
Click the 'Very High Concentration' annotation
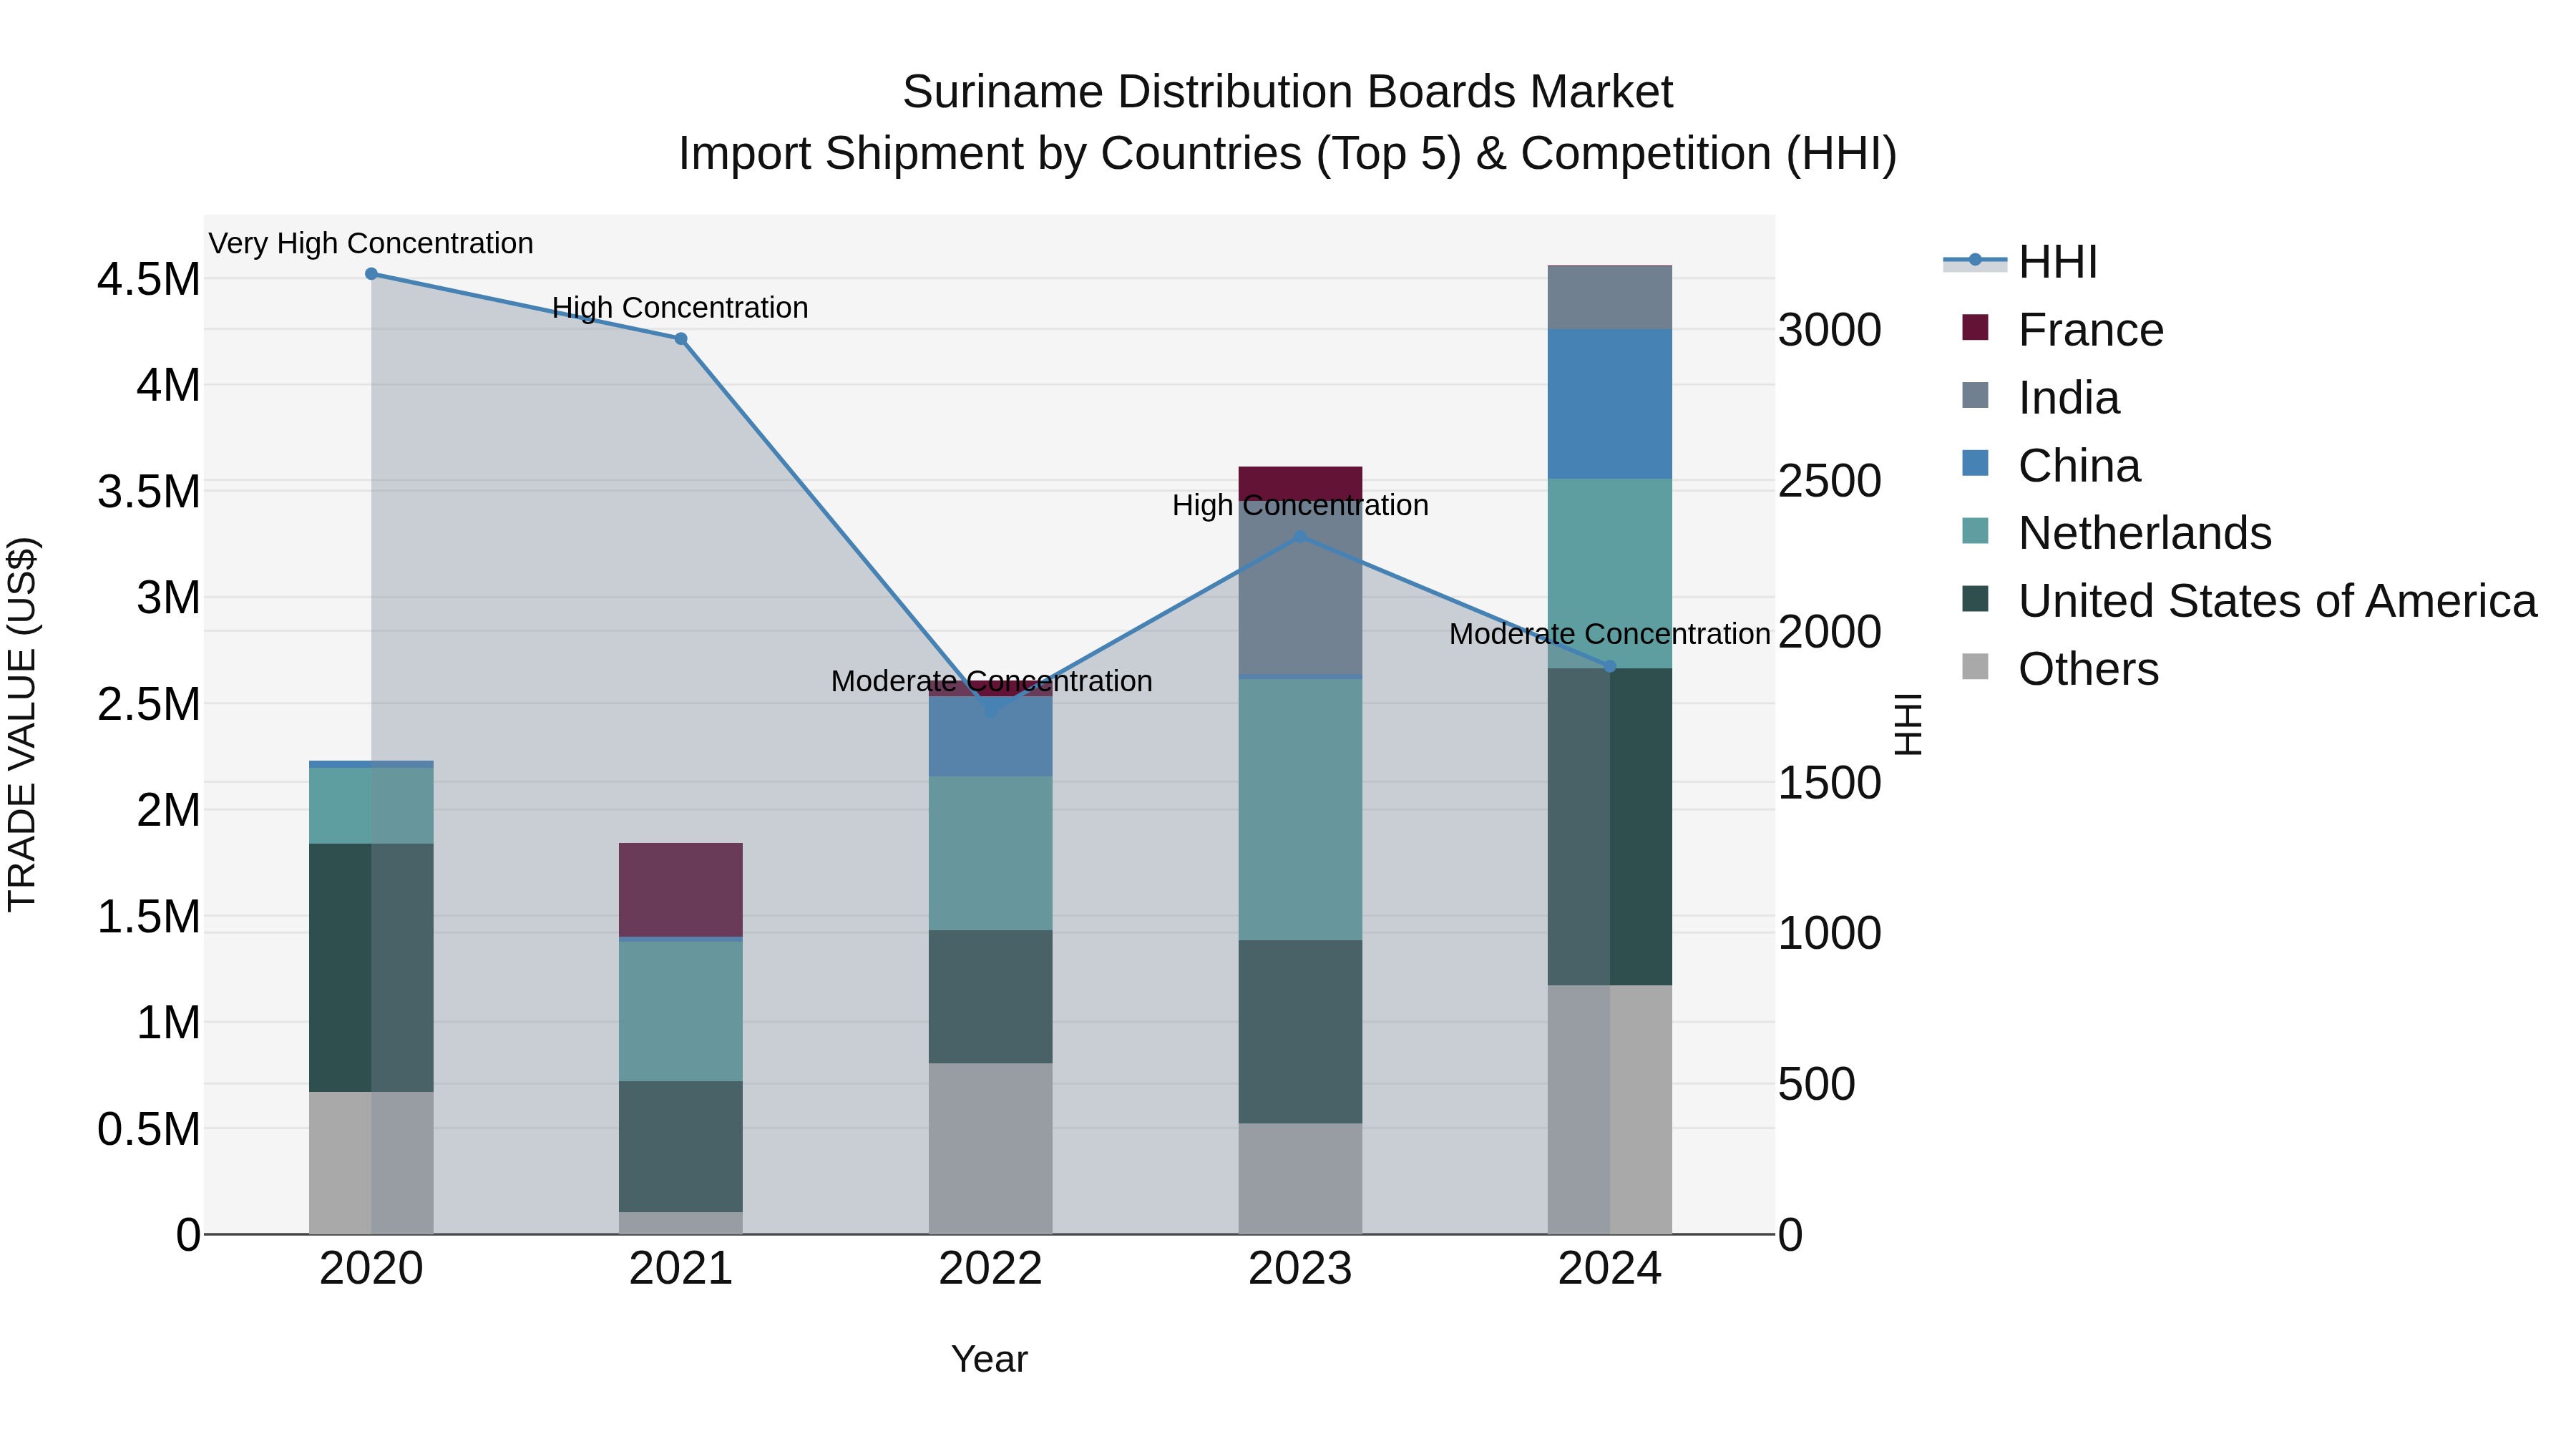click(x=371, y=244)
